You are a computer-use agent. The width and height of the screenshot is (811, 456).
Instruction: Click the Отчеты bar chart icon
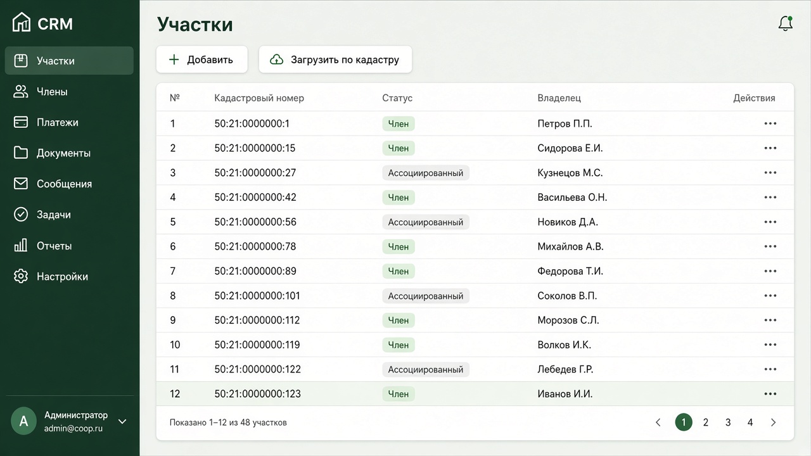pyautogui.click(x=21, y=245)
